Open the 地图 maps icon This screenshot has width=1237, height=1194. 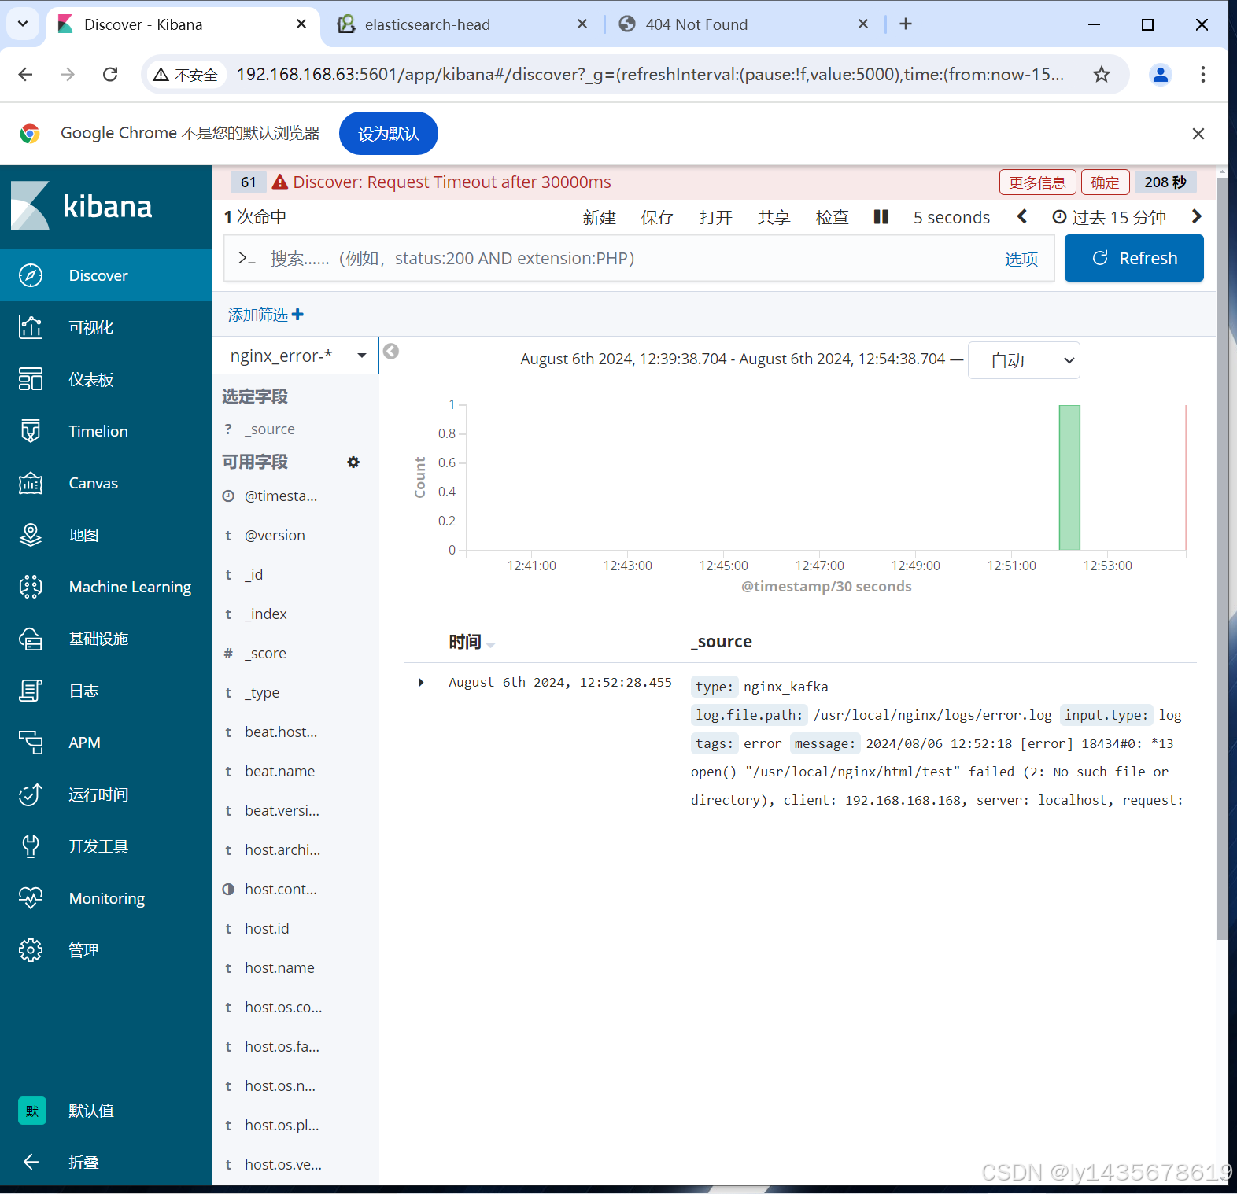point(31,535)
